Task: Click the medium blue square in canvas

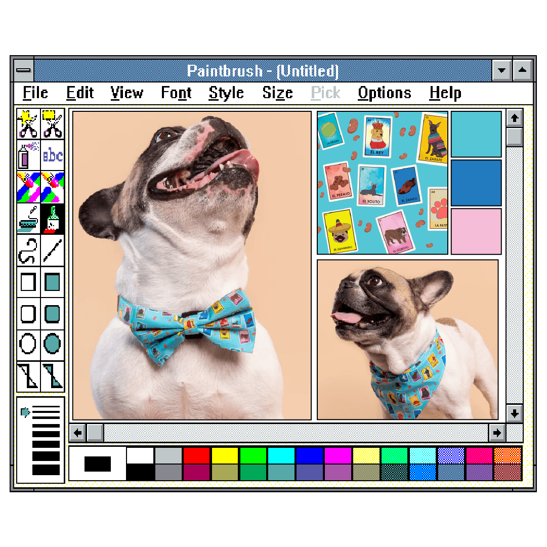Action: [476, 183]
